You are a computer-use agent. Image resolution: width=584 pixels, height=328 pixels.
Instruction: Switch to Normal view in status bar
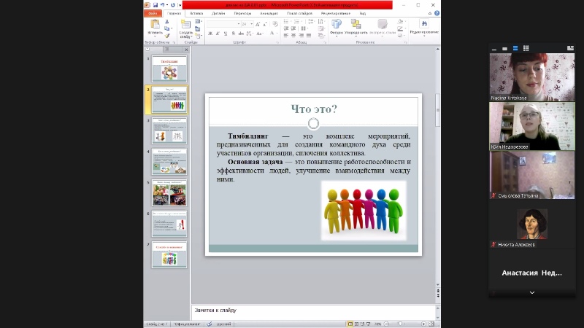tap(350, 323)
